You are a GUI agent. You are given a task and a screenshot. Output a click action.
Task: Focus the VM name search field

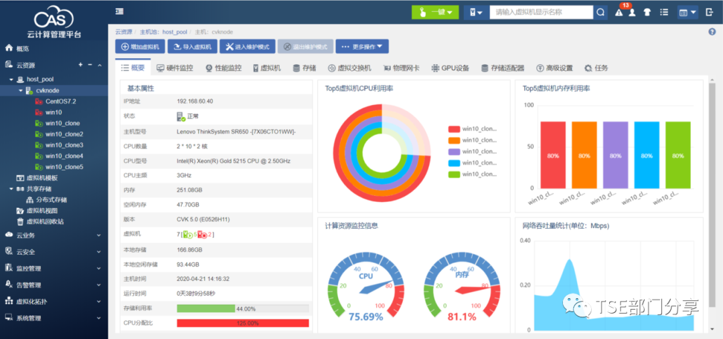pos(541,13)
